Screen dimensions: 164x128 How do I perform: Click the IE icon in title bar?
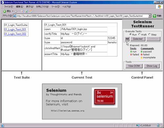2,2
